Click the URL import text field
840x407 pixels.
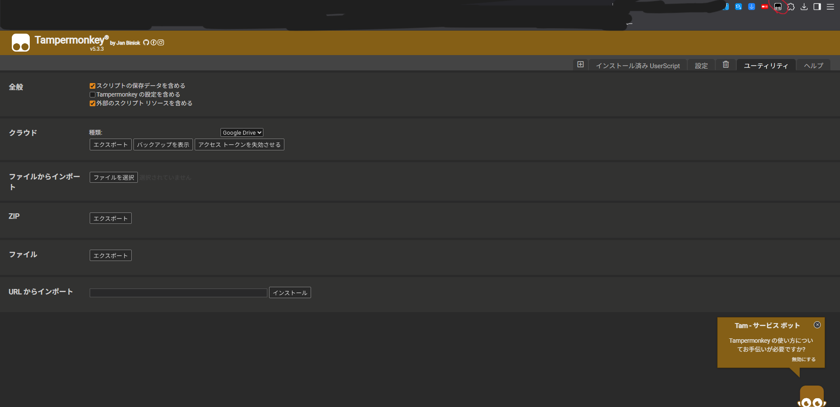point(178,293)
